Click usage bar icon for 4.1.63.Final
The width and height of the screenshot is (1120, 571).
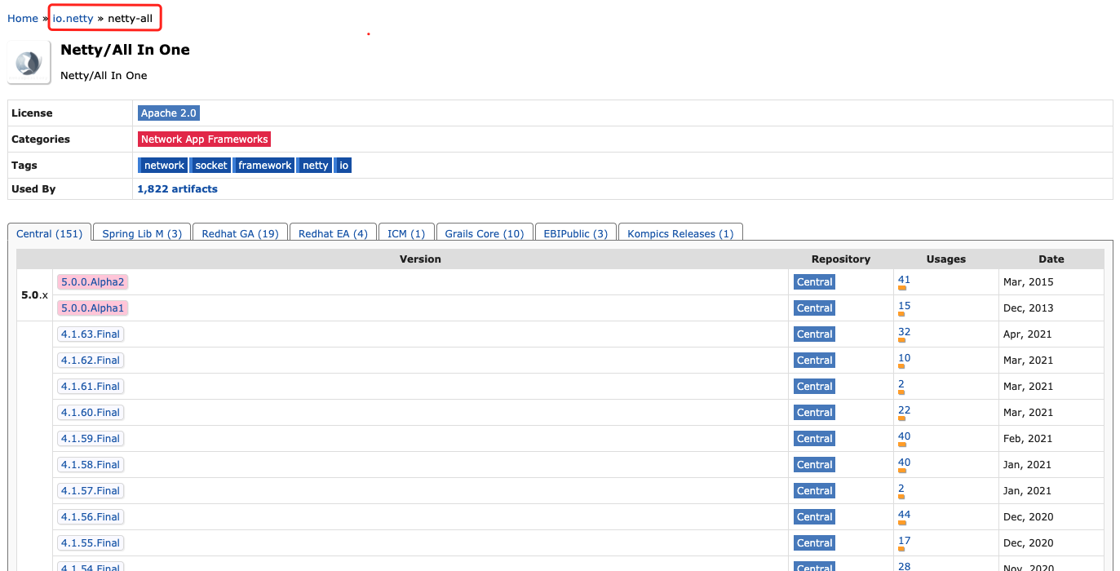(x=902, y=340)
